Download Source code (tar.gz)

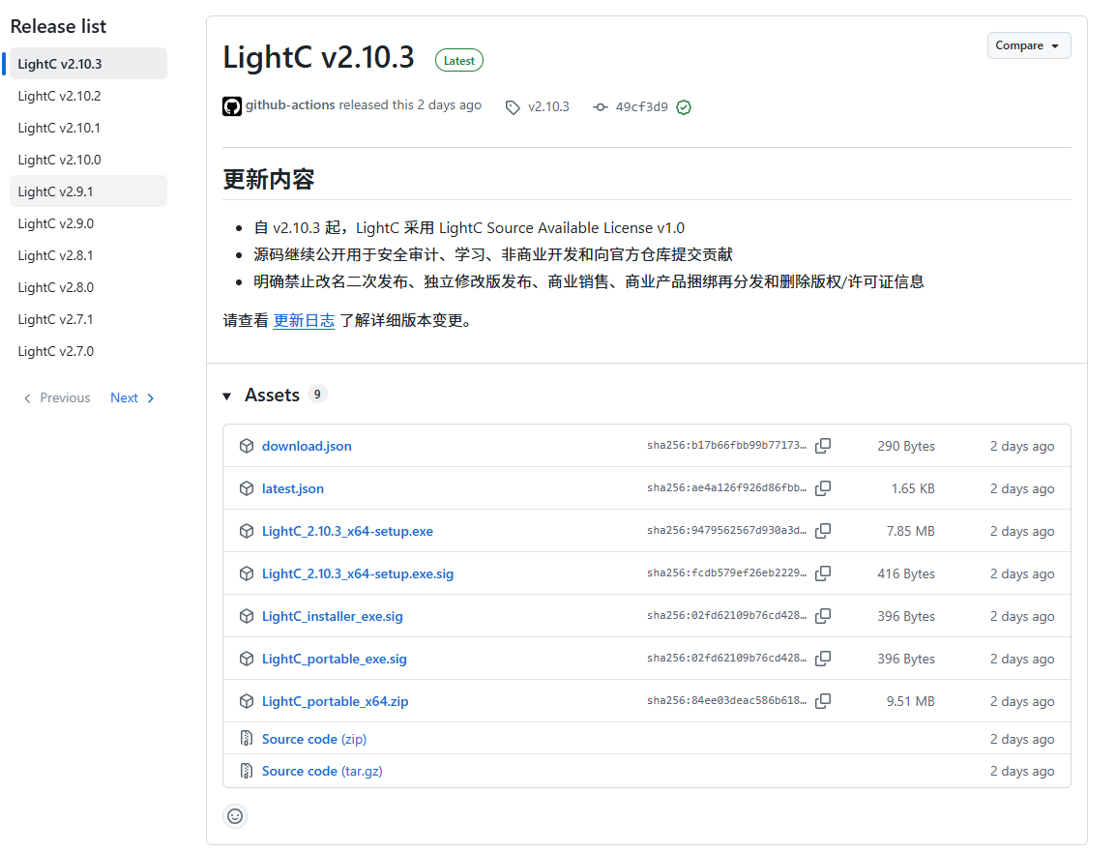pos(322,771)
